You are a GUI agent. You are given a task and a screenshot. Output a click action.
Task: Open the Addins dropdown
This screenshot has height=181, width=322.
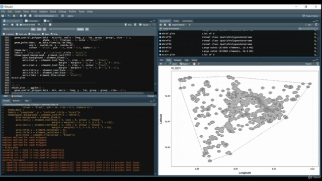71,16
